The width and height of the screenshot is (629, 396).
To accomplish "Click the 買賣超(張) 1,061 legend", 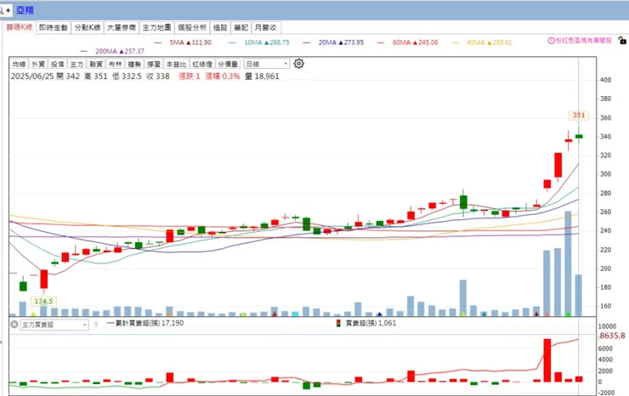I will point(371,323).
